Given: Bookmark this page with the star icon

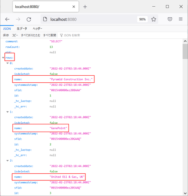Looking at the screenshot, I should 154,19.
